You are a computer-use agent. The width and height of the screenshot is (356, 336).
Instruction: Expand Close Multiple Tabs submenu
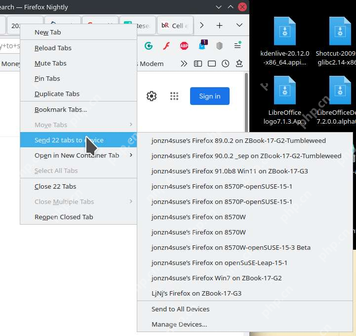[79, 202]
